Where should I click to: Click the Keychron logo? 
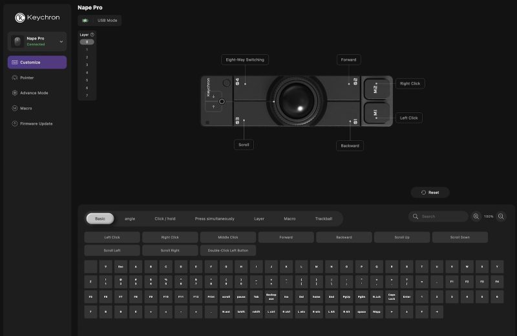coord(37,17)
